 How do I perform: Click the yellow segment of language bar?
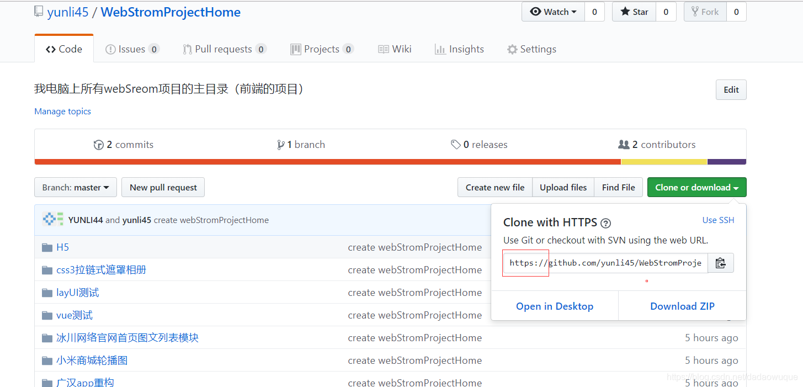coord(664,162)
